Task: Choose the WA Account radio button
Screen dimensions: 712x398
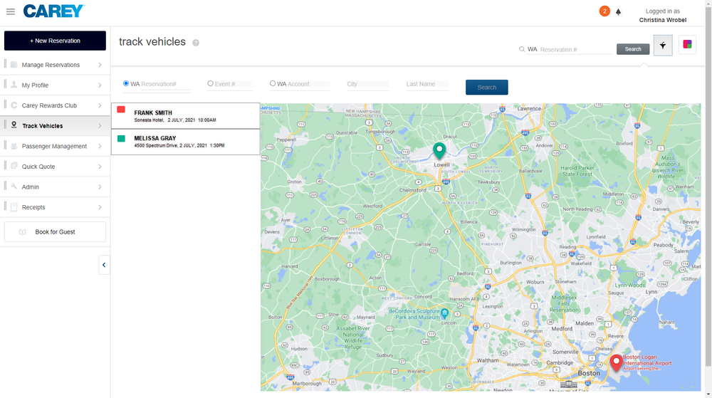Action: click(273, 83)
